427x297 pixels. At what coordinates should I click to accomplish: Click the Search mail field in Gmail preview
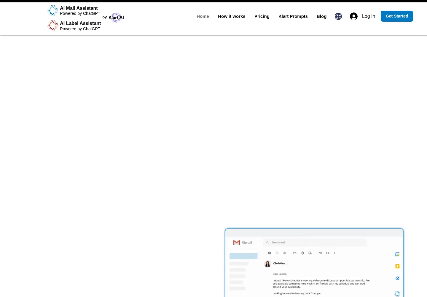(x=315, y=242)
